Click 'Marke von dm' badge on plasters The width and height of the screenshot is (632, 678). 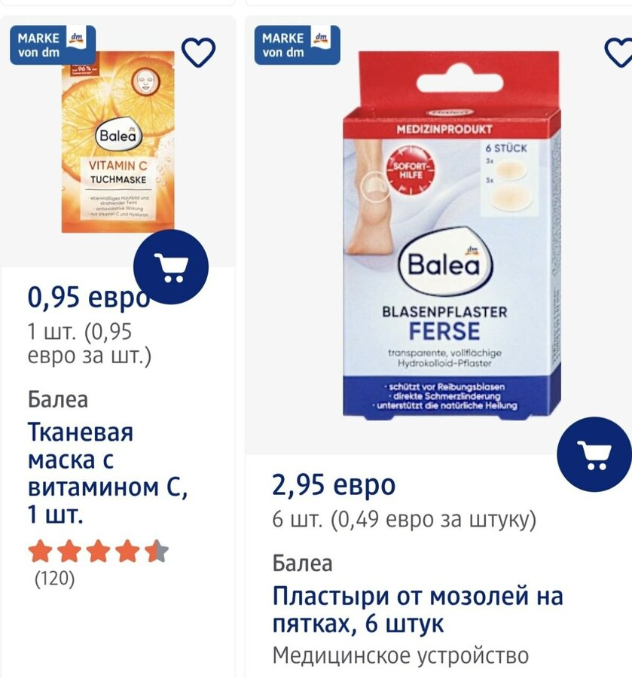[298, 45]
